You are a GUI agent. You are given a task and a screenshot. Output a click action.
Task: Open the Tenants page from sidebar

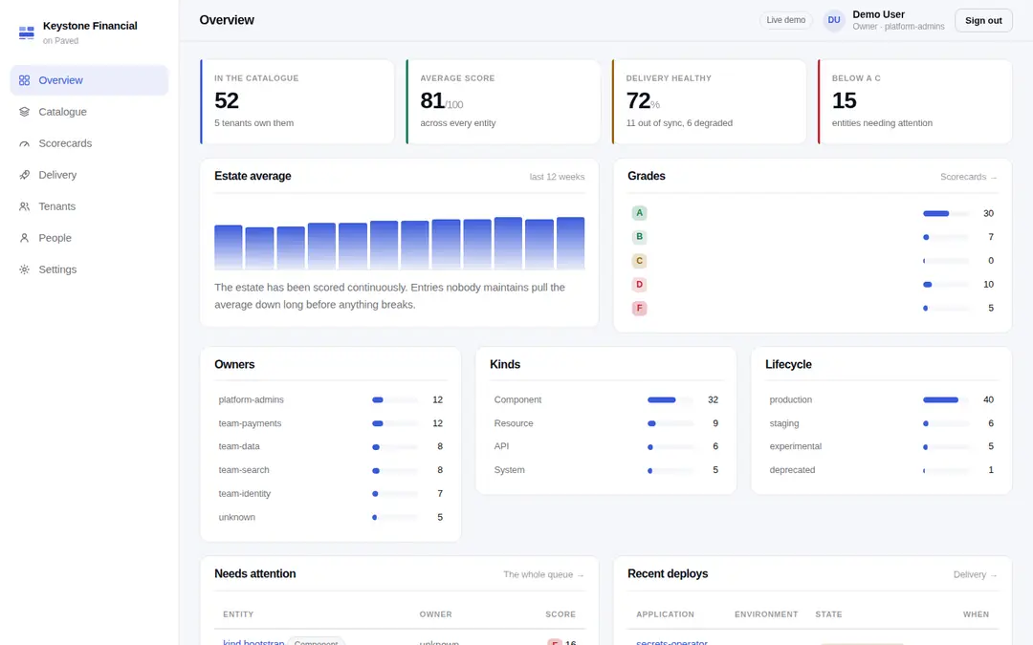coord(89,206)
